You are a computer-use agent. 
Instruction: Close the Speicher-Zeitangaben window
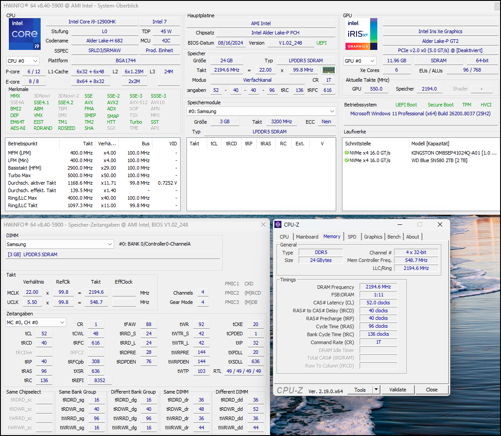click(263, 224)
